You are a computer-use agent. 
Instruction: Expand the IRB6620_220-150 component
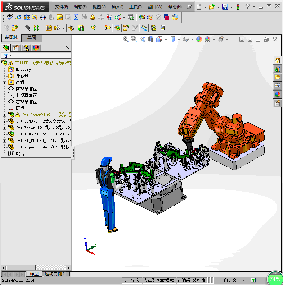[4, 134]
